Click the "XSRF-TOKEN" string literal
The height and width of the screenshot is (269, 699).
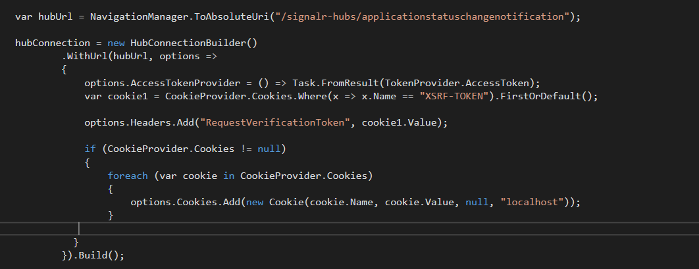(x=448, y=96)
